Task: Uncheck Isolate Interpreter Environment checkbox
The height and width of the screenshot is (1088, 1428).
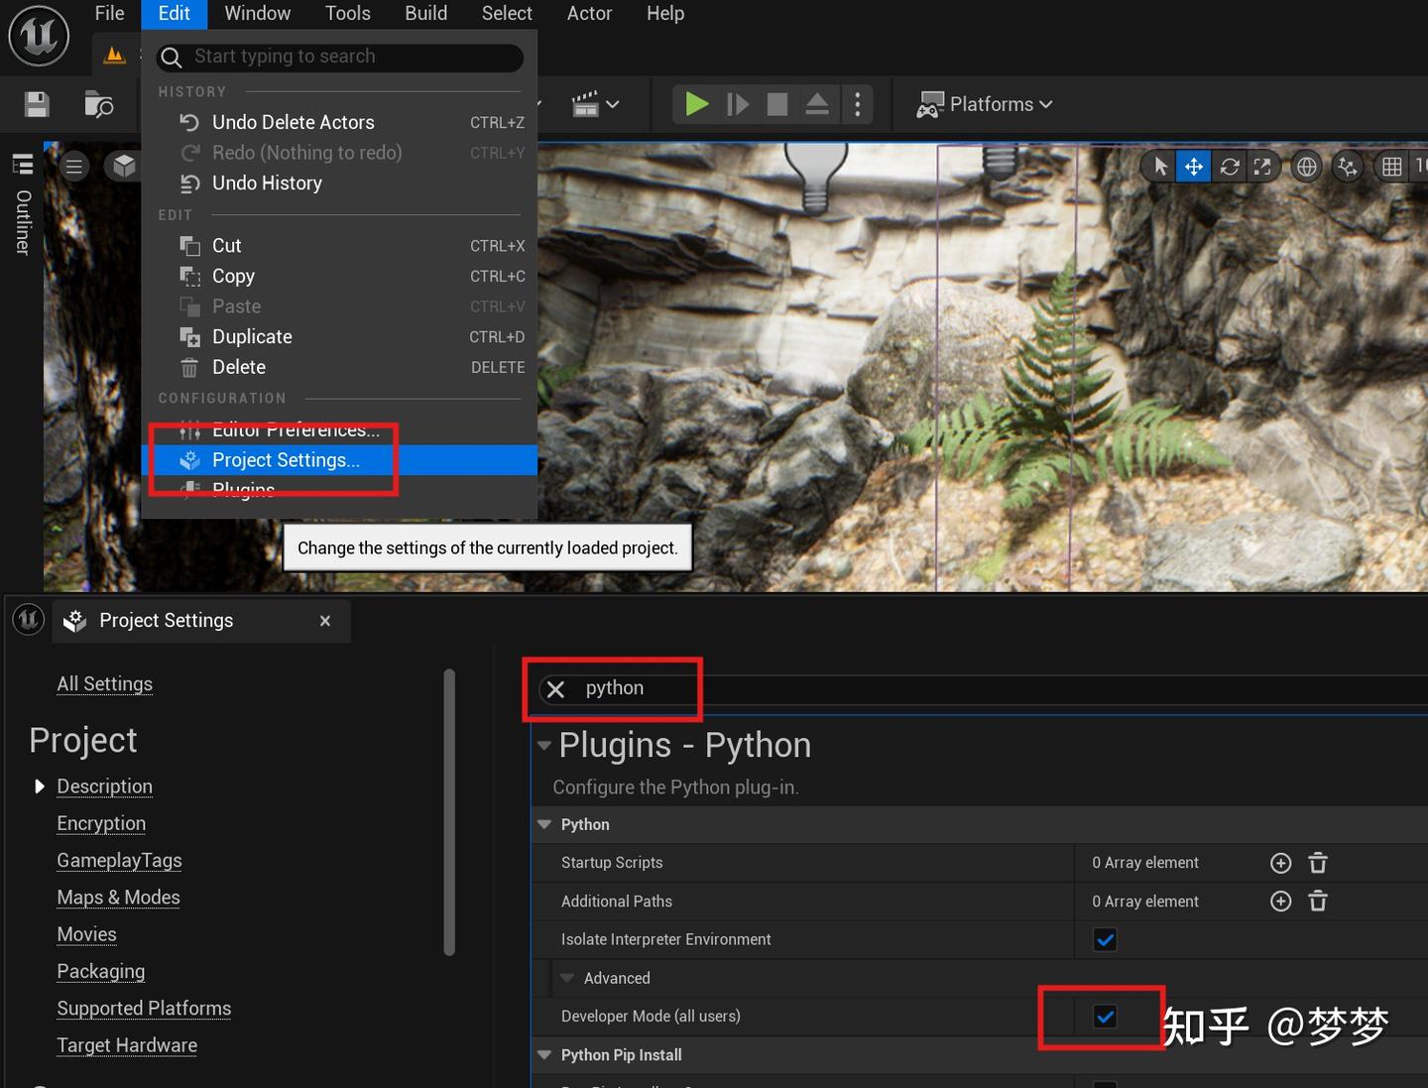Action: pyautogui.click(x=1105, y=939)
